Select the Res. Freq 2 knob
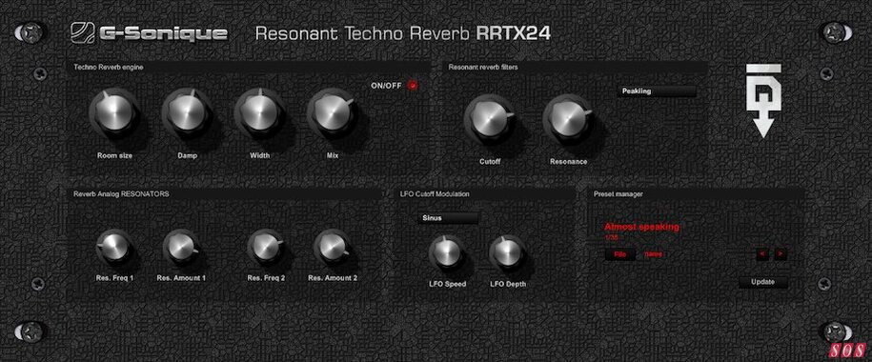This screenshot has width=872, height=362. pos(265,248)
